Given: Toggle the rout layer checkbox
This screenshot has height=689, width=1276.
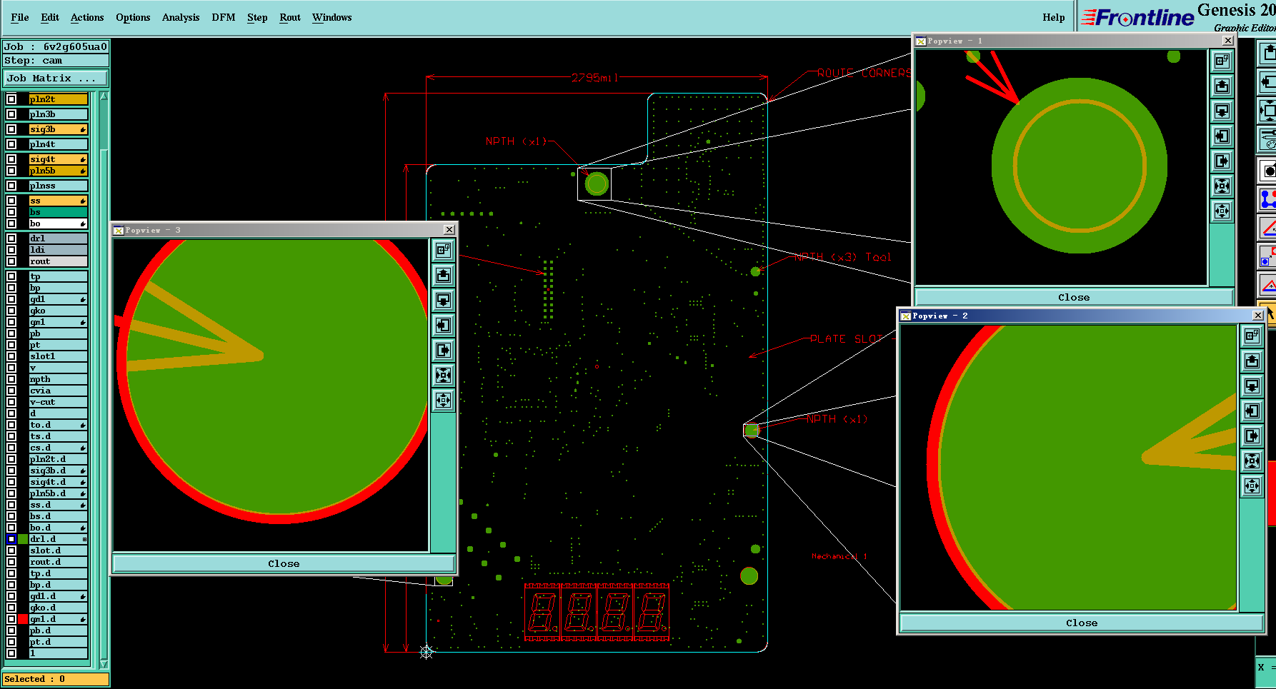Looking at the screenshot, I should [11, 261].
